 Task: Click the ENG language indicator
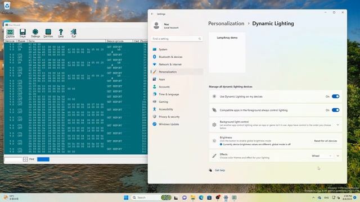click(x=326, y=198)
